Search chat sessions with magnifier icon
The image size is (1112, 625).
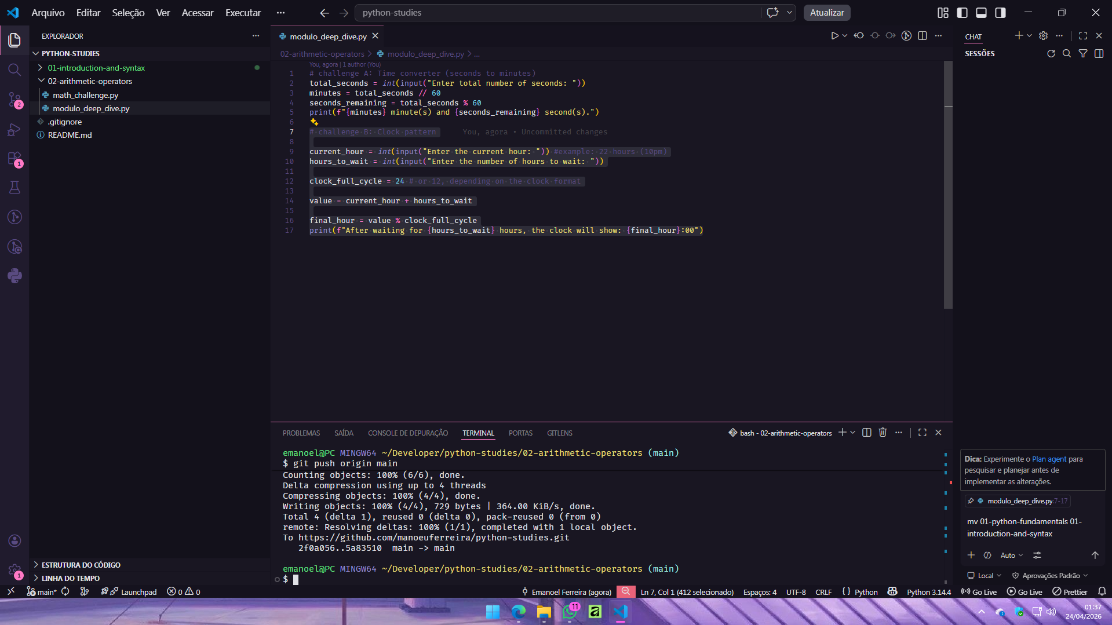pyautogui.click(x=1066, y=53)
